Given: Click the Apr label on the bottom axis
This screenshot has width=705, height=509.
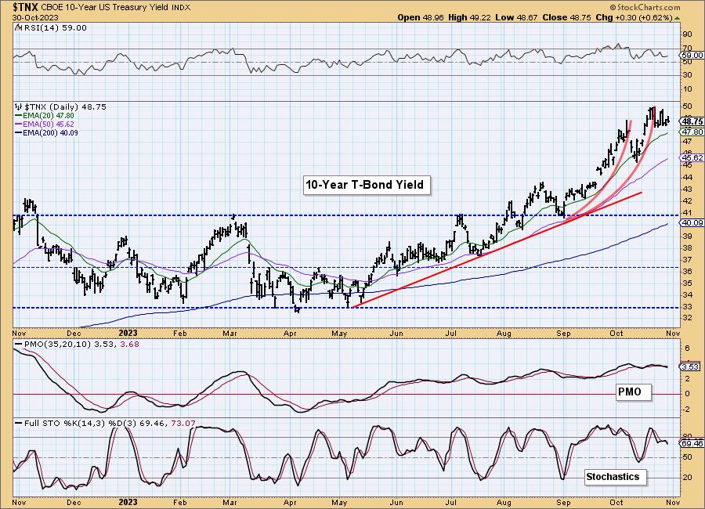Looking at the screenshot, I should [290, 502].
